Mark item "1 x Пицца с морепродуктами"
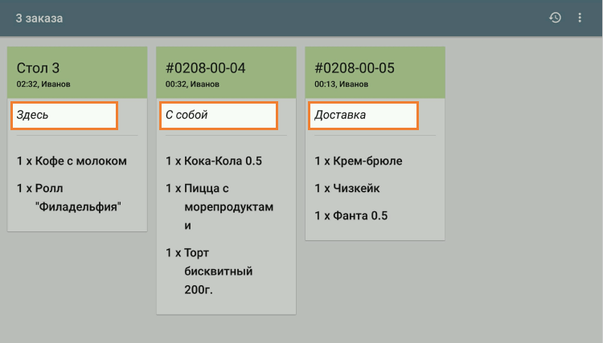The height and width of the screenshot is (343, 603). [x=219, y=206]
